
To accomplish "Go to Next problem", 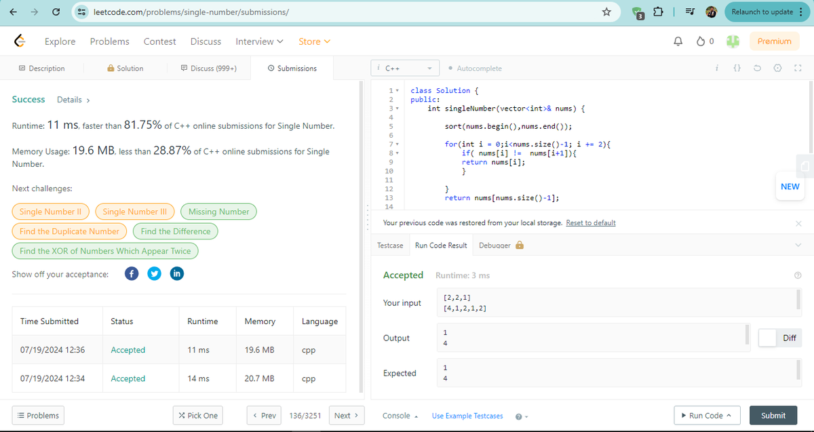I will 347,416.
